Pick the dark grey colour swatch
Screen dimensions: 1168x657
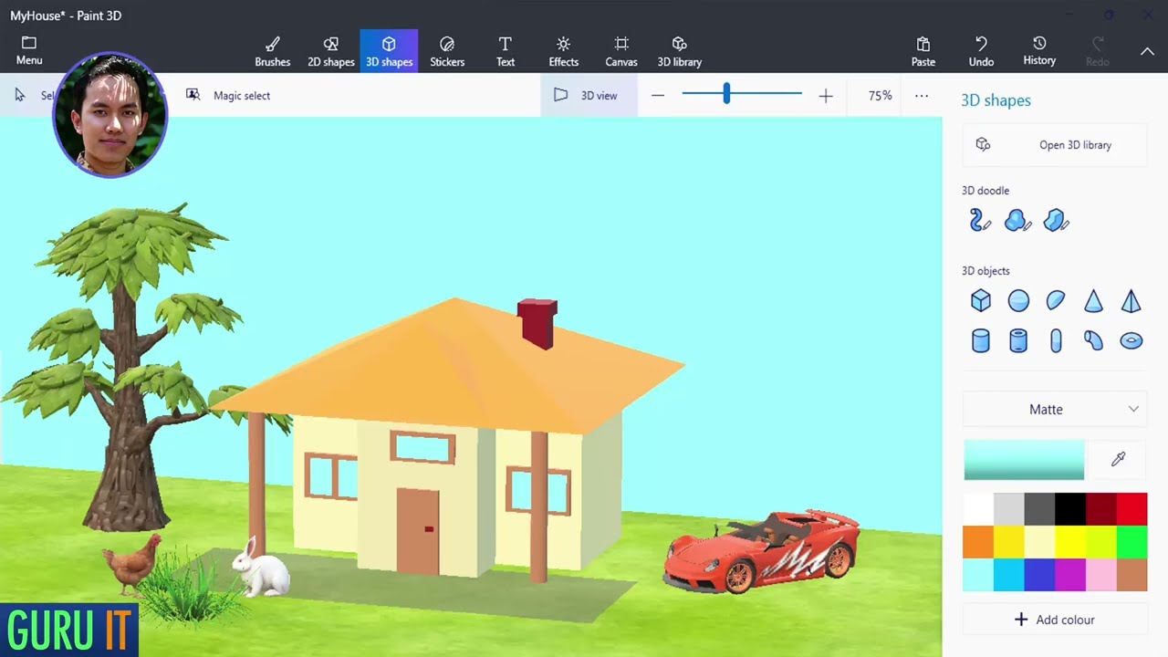point(1039,509)
